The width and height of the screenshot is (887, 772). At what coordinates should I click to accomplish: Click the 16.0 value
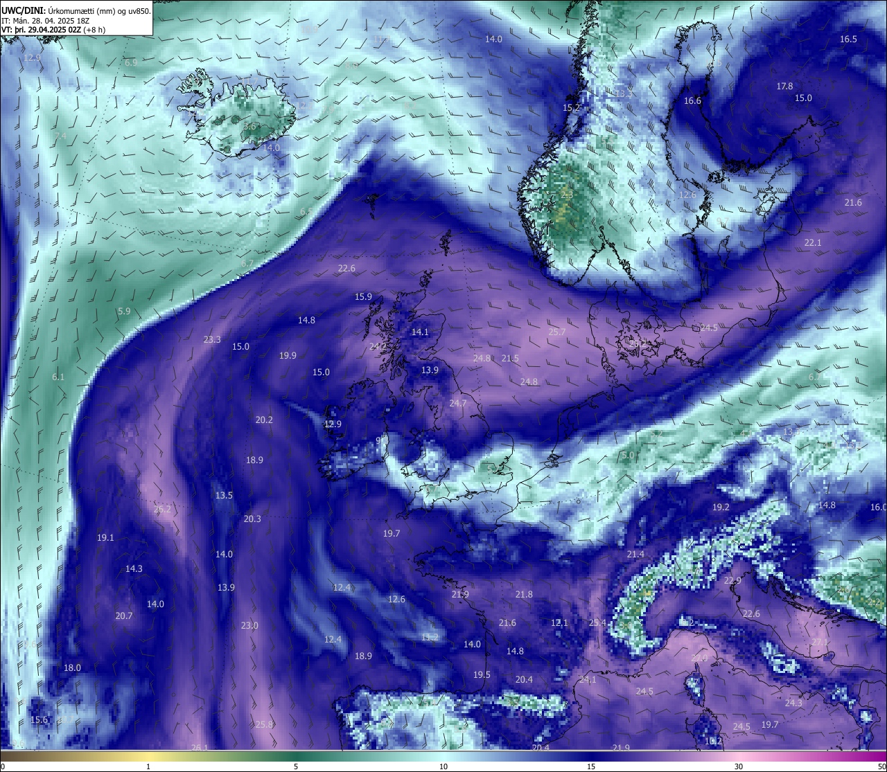(x=879, y=508)
